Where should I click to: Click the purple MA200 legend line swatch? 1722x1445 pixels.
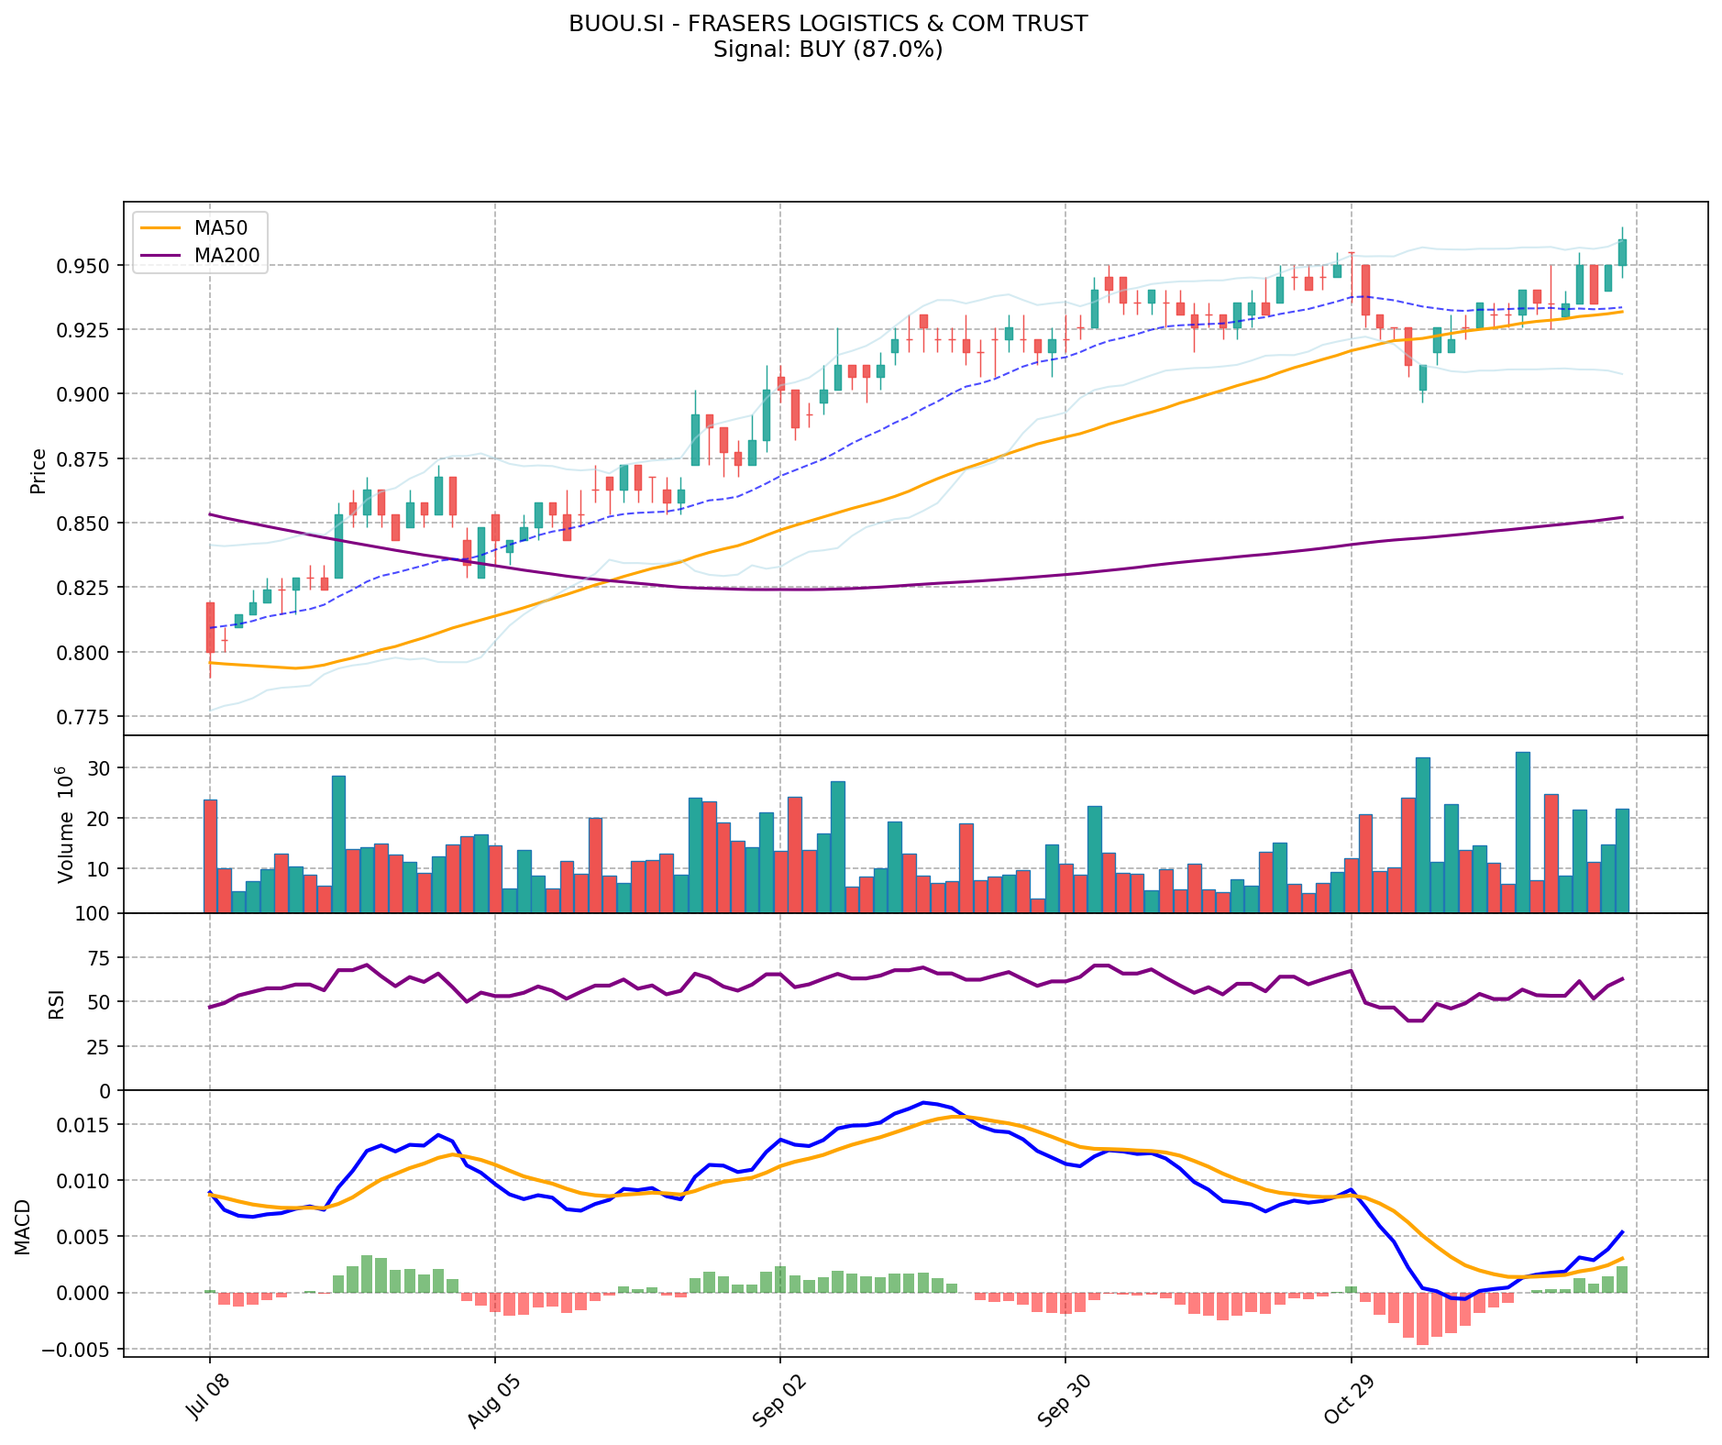coord(160,256)
